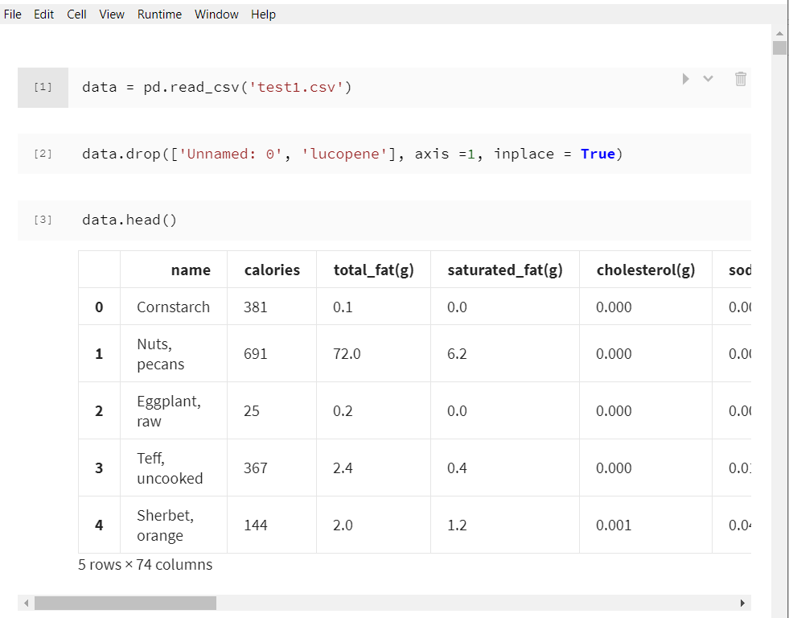
Task: Open the View menu
Action: 112,14
